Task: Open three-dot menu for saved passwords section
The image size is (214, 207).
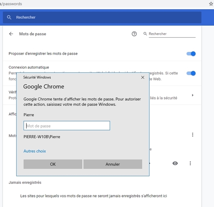Action: 193,135
